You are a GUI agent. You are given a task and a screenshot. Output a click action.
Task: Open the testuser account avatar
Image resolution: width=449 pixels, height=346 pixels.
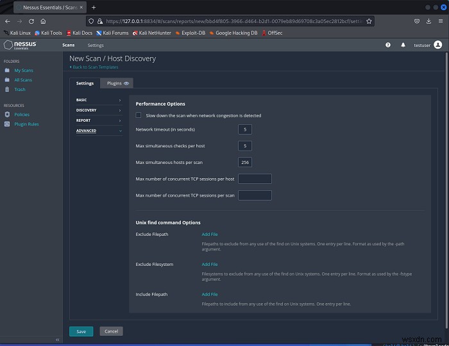[438, 45]
